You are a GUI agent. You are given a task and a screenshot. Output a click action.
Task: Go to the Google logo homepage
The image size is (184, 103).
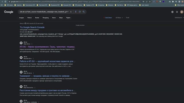9,12
